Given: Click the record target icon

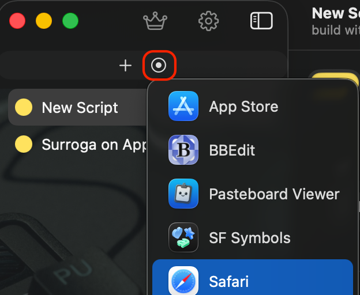Looking at the screenshot, I should [159, 65].
